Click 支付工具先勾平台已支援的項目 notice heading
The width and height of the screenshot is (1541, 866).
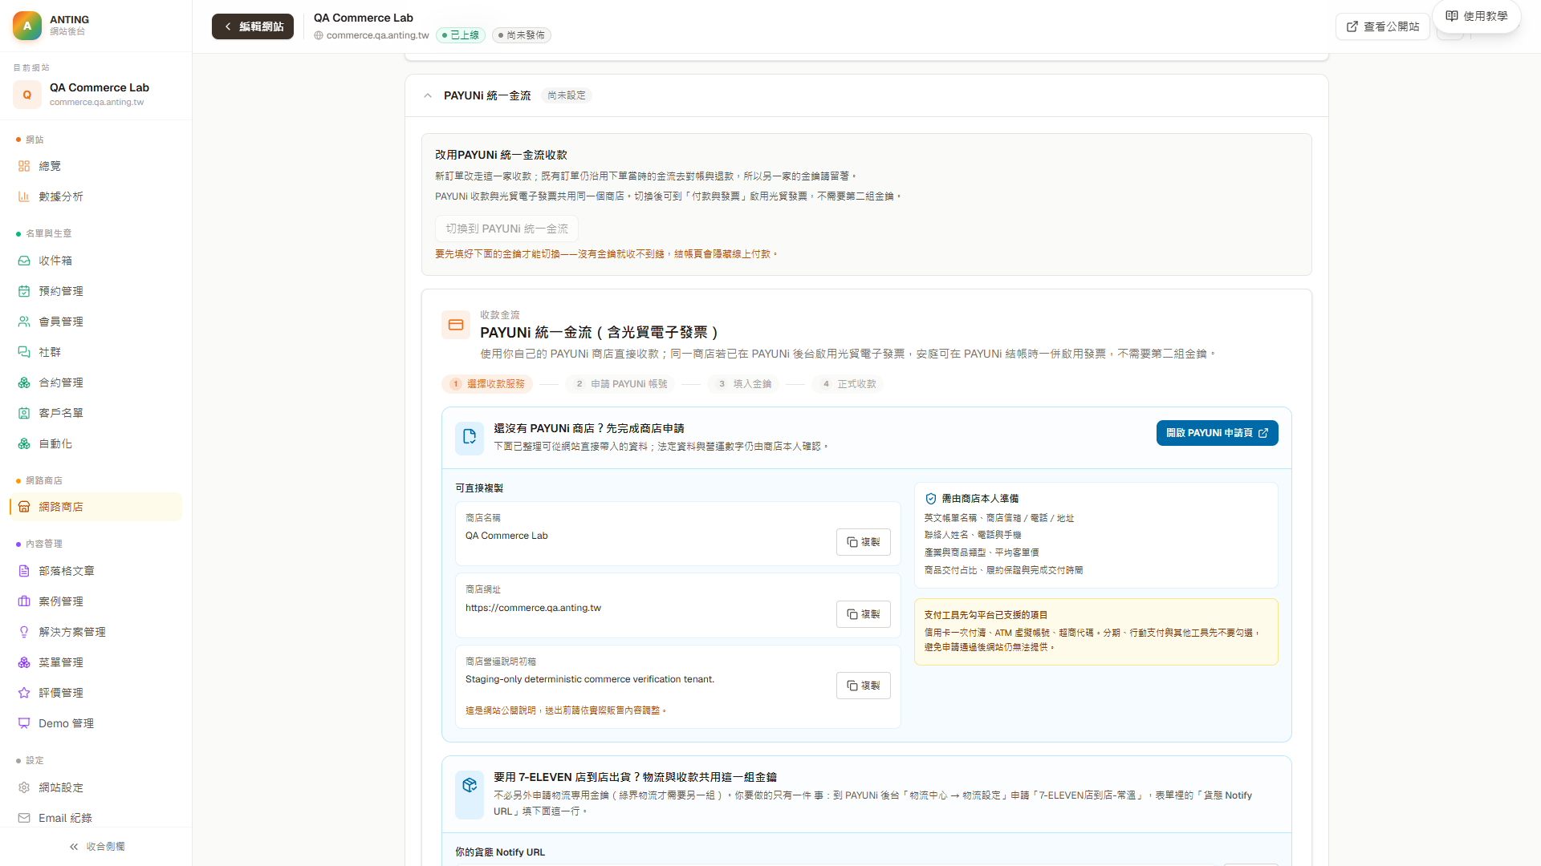(986, 615)
